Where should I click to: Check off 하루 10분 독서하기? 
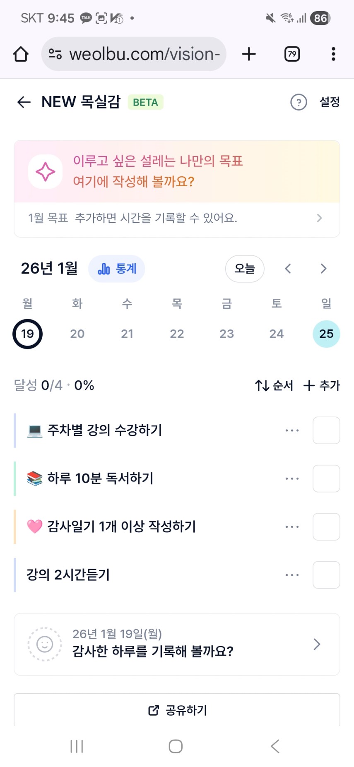(x=326, y=478)
